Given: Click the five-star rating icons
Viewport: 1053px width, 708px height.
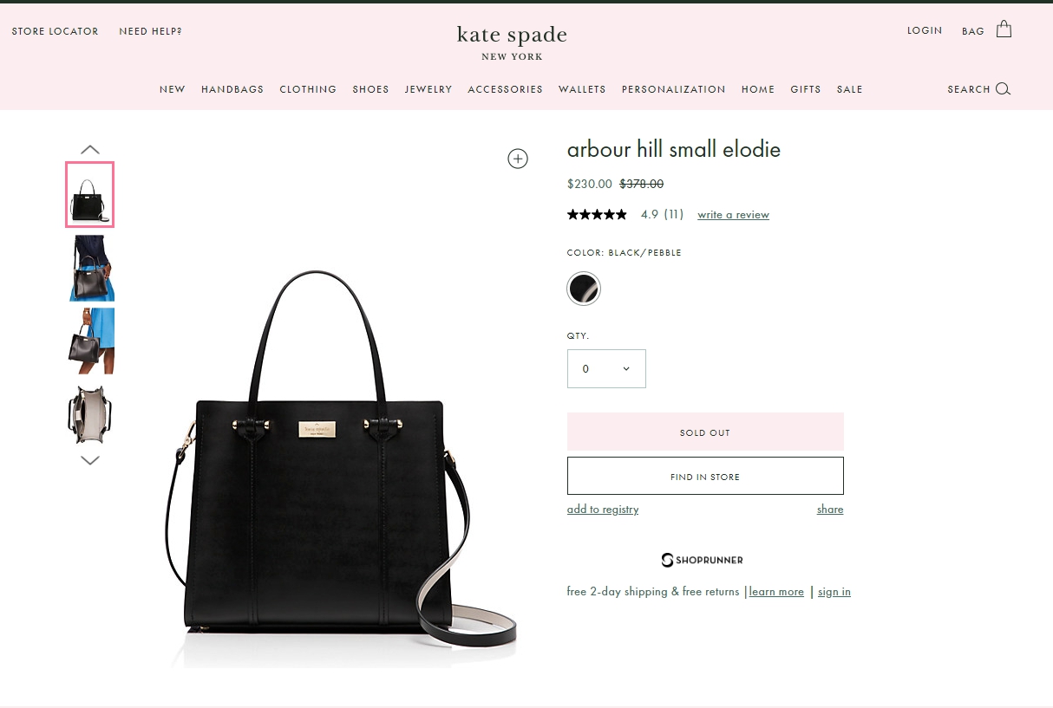Looking at the screenshot, I should [x=597, y=214].
